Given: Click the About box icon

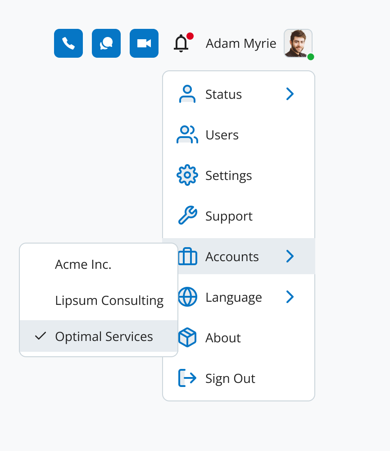Looking at the screenshot, I should click(x=187, y=338).
